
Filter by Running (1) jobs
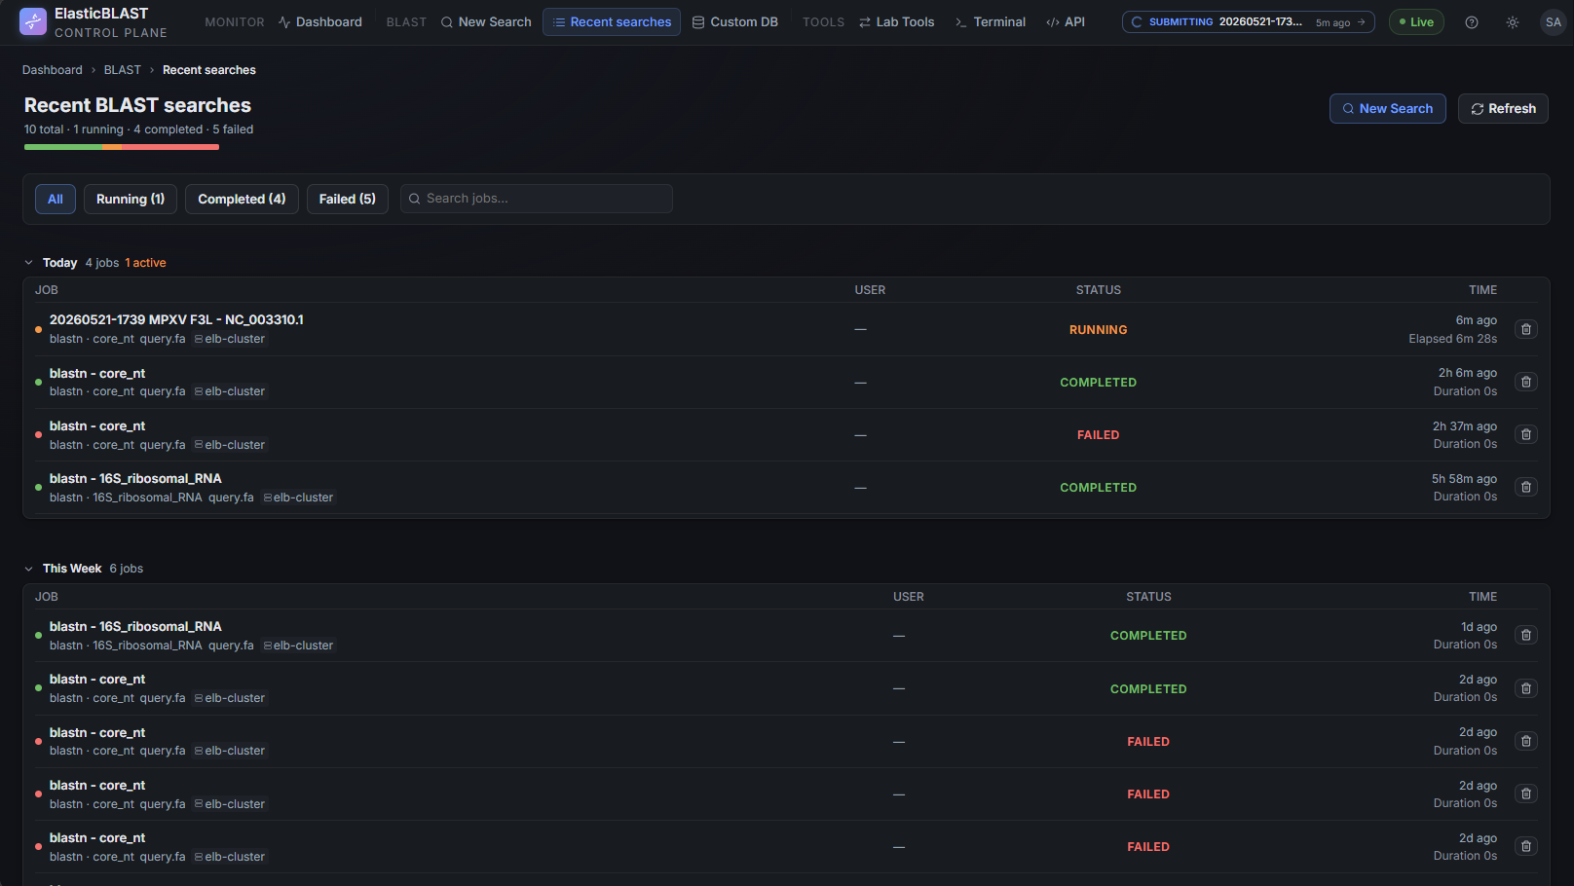[x=131, y=199]
